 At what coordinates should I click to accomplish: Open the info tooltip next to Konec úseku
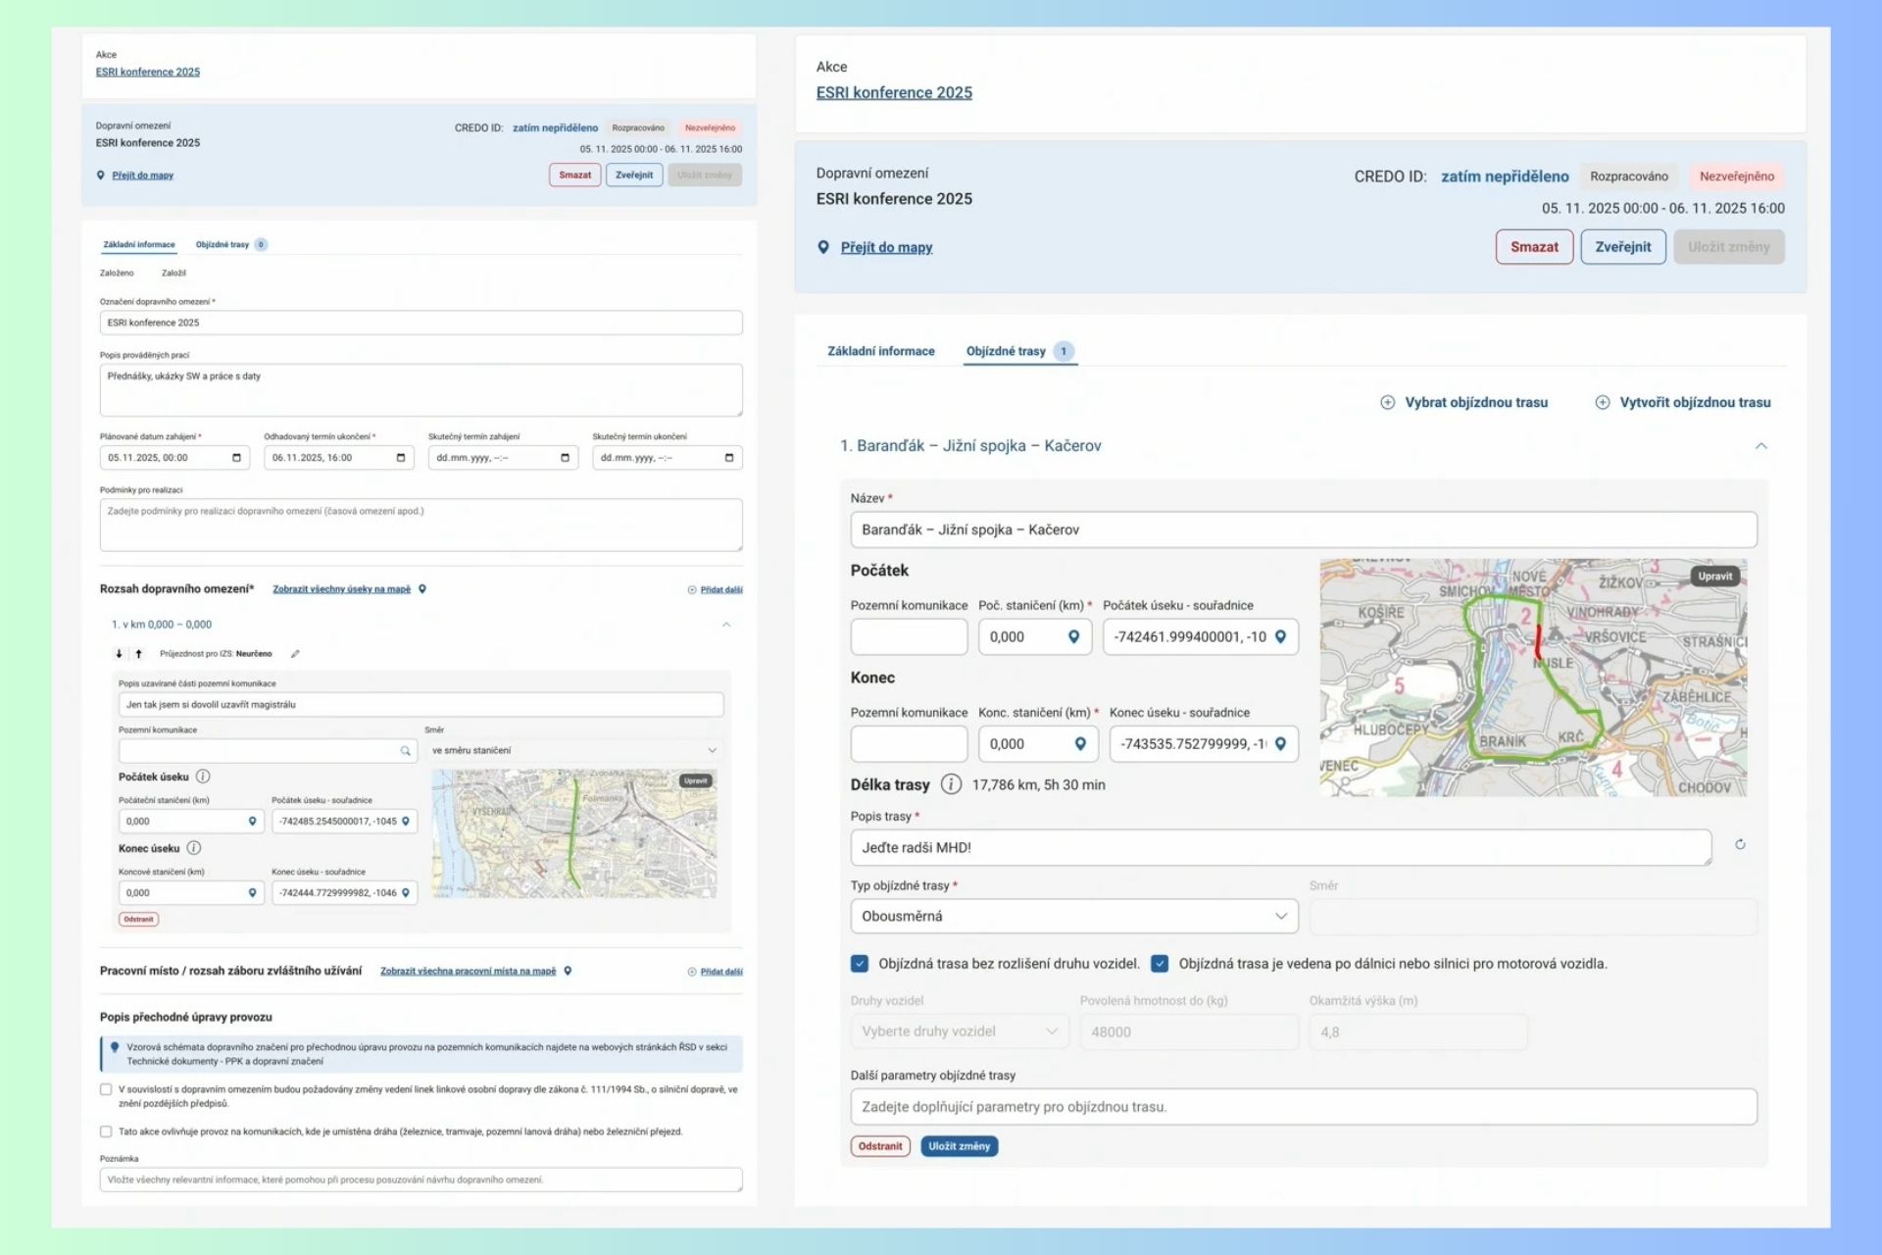(193, 848)
